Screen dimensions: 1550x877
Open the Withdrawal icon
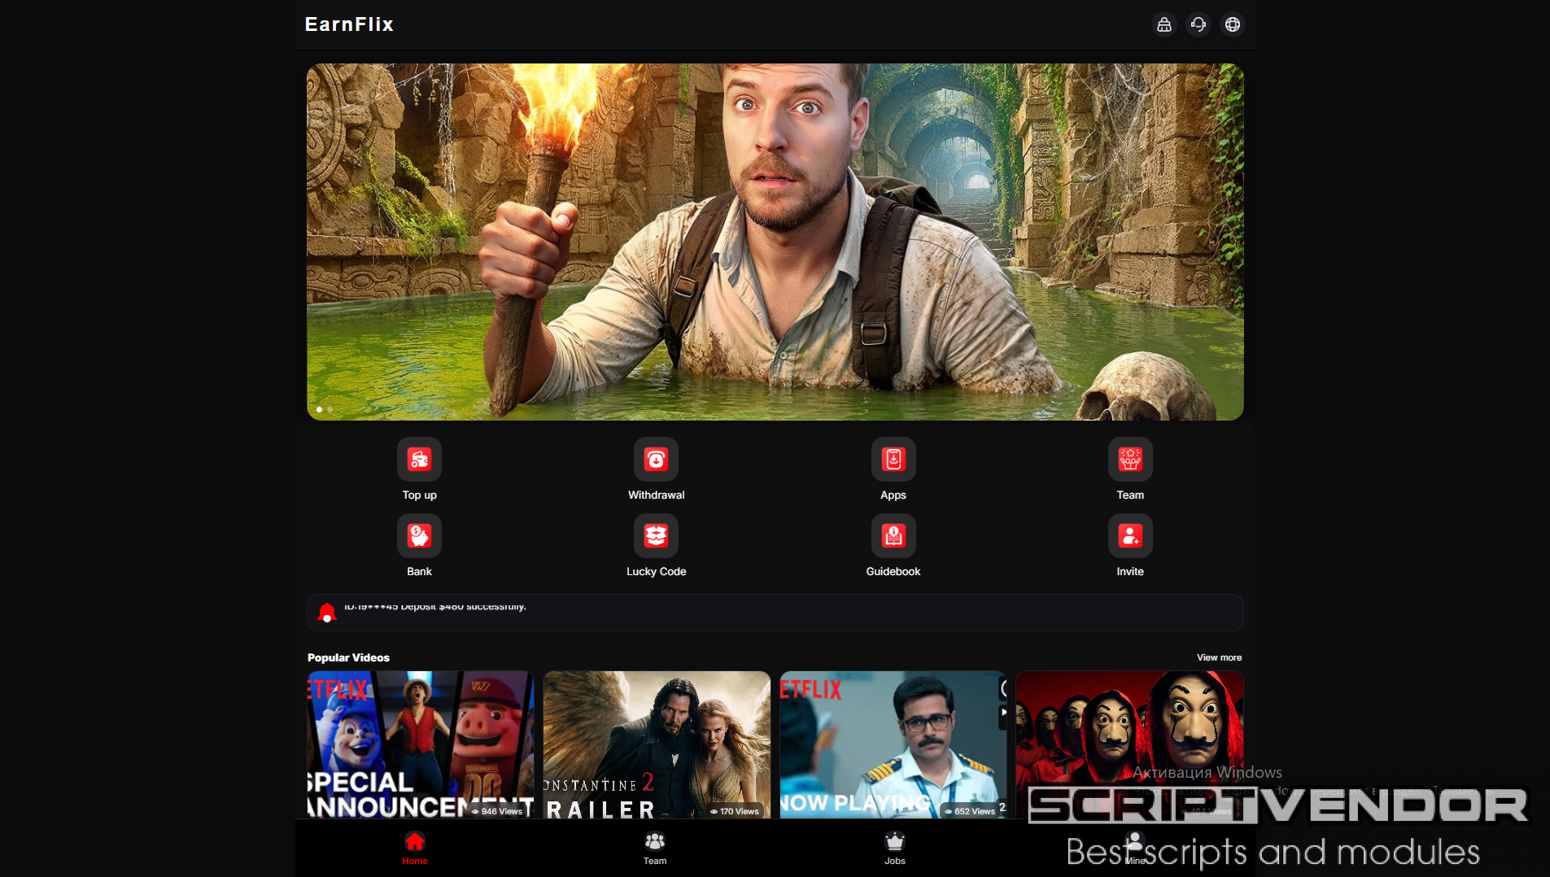pos(656,460)
